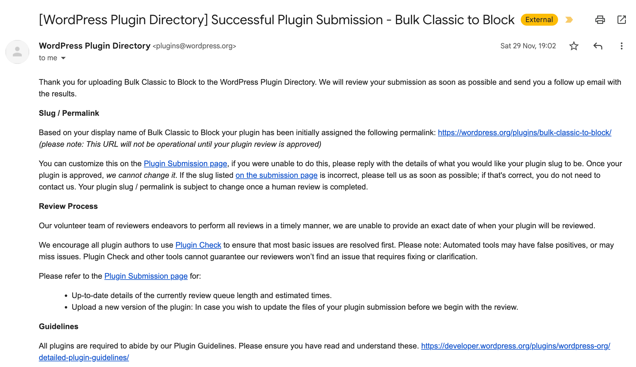Star this email
This screenshot has width=636, height=367.
point(574,46)
